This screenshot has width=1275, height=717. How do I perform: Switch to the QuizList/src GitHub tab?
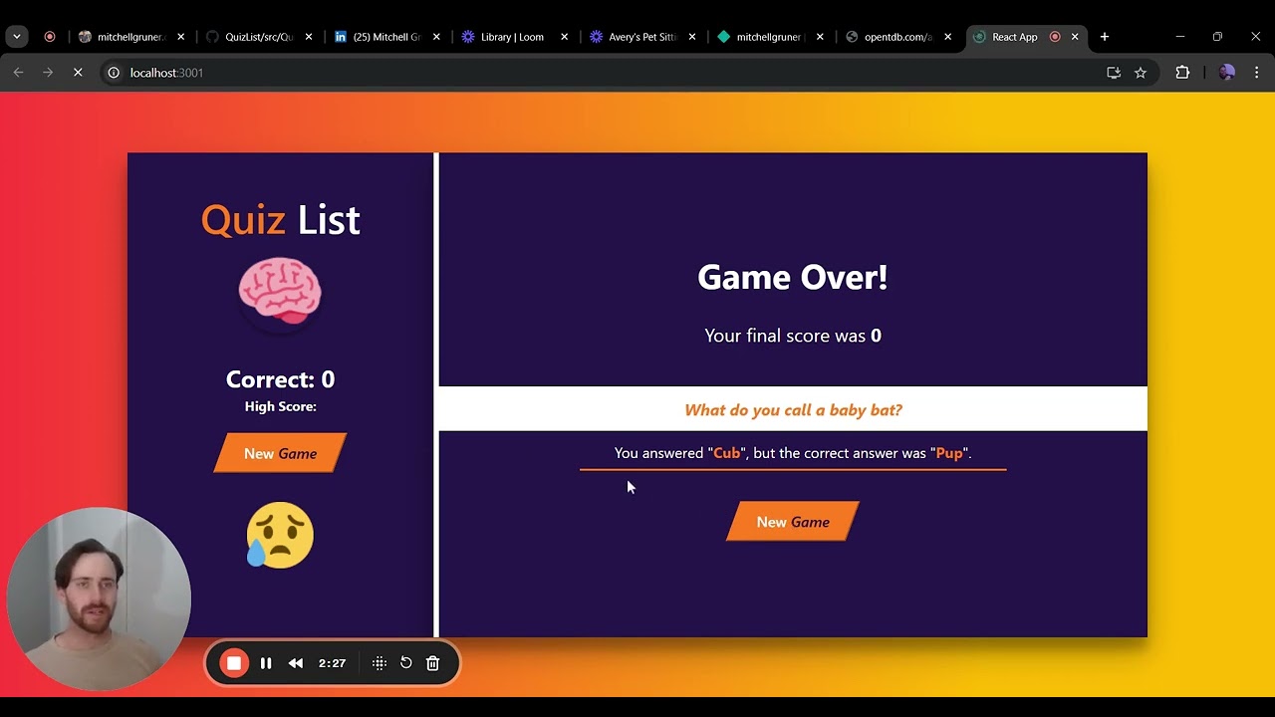pos(259,37)
